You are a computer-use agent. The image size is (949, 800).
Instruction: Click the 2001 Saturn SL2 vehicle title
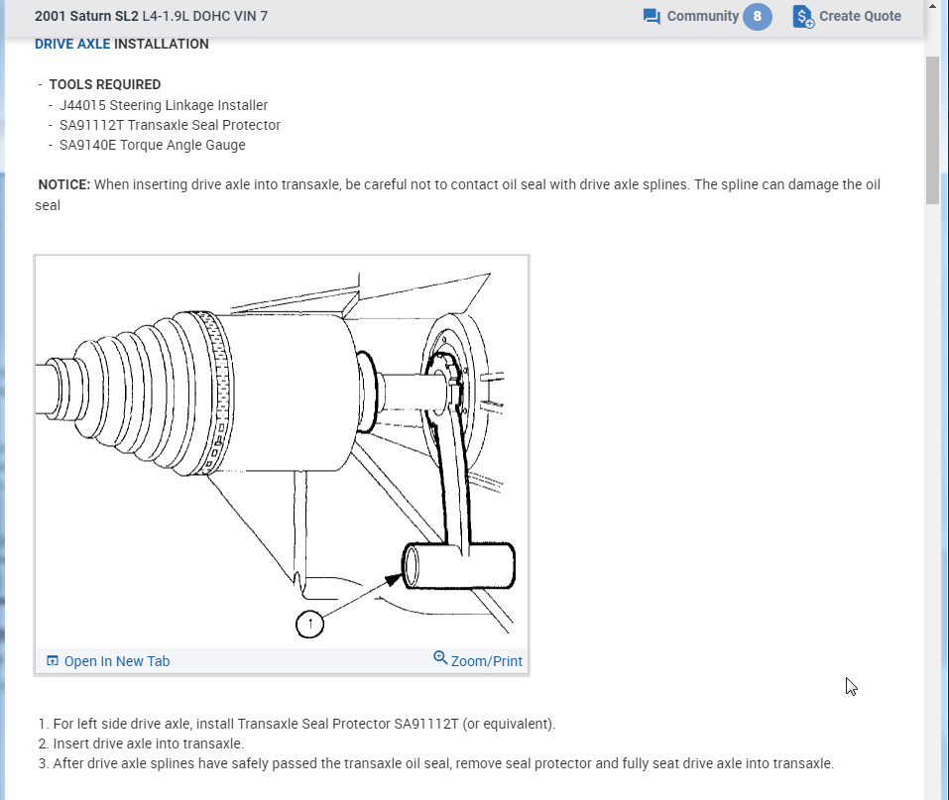(x=86, y=17)
